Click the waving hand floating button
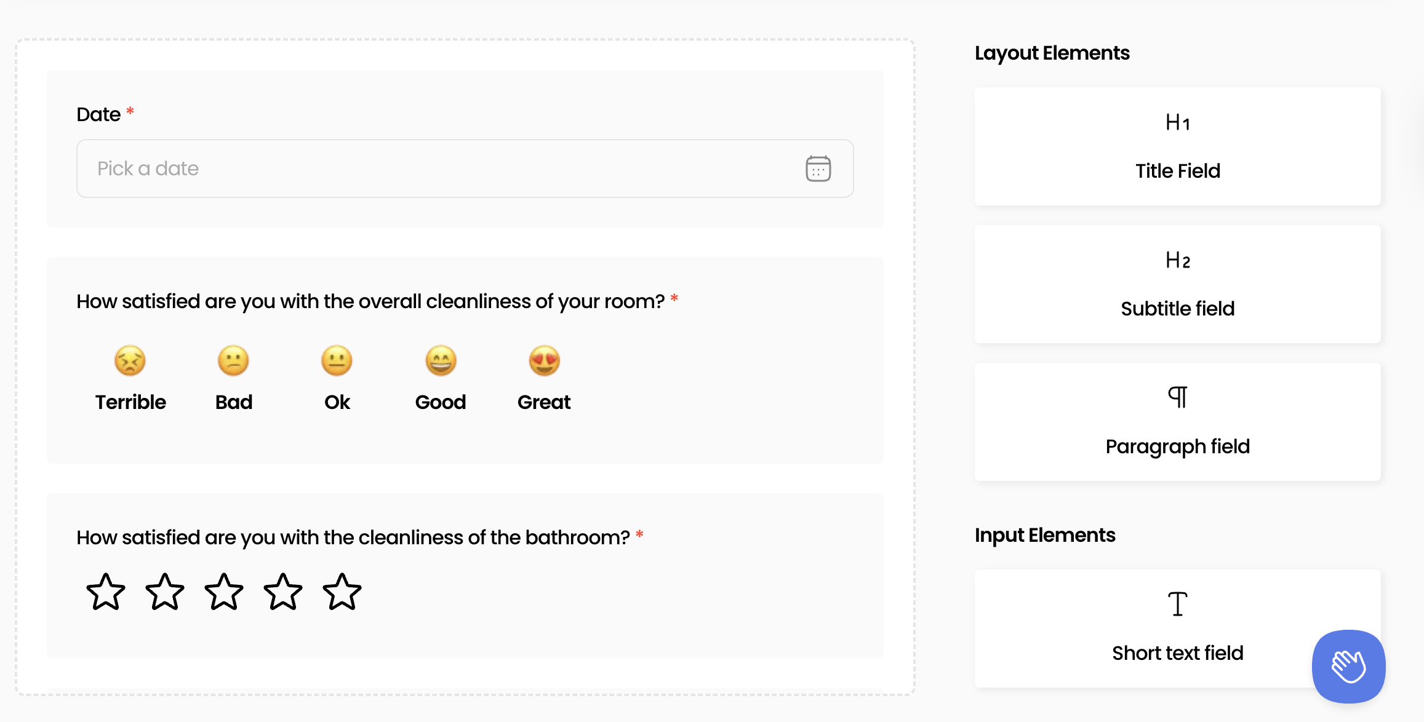 (x=1348, y=667)
